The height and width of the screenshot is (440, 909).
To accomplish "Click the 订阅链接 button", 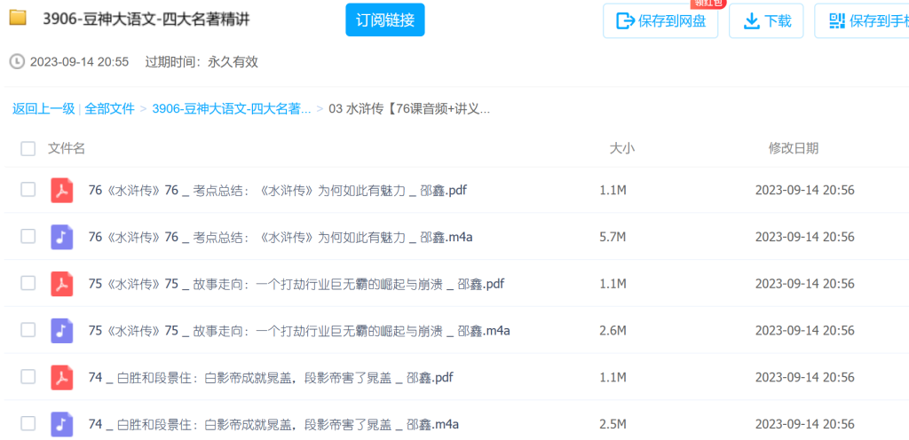I will tap(385, 20).
